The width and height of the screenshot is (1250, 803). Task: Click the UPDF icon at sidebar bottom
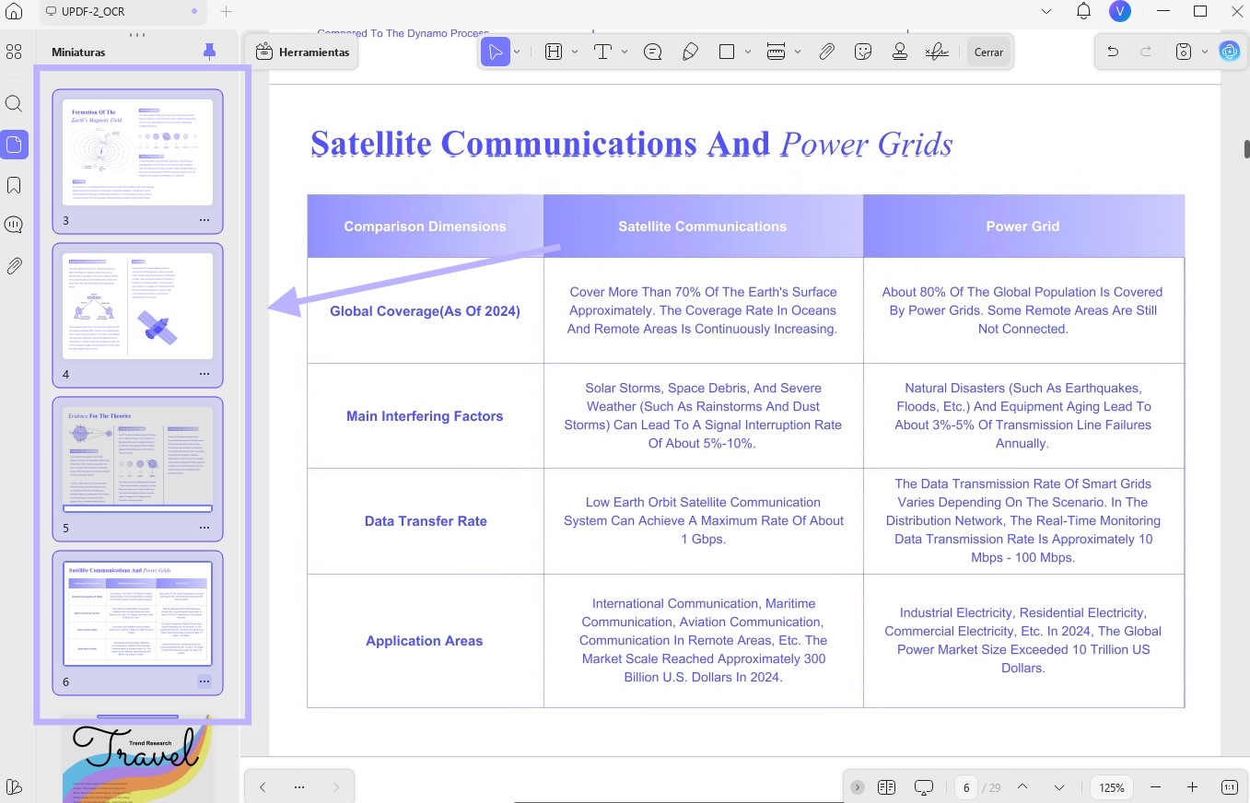tap(14, 786)
